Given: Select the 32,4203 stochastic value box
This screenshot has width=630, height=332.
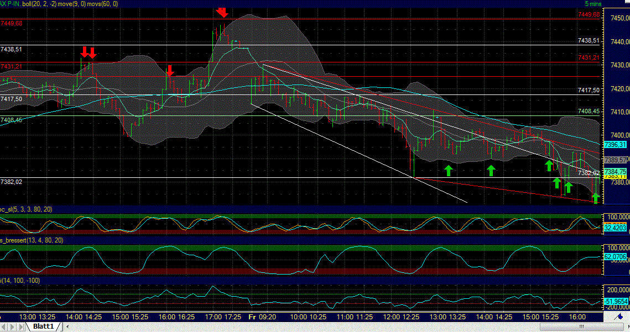Looking at the screenshot, I should pos(614,226).
